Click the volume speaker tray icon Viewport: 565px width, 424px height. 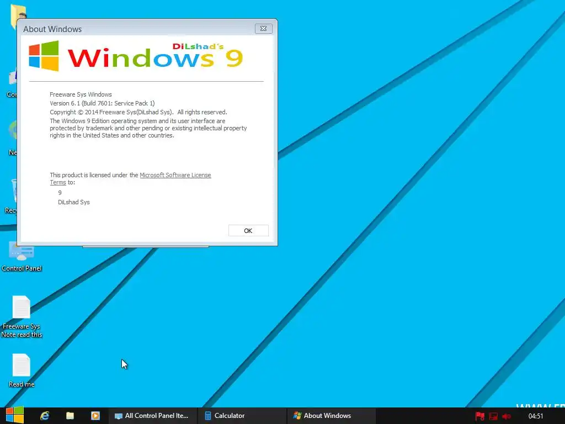[507, 416]
